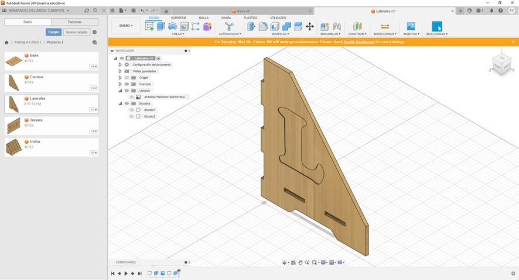Screen dimensions: 519x280
Task: Toggle visibility of Bocetos folder
Action: click(127, 103)
